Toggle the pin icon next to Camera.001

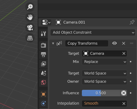tap(132, 22)
